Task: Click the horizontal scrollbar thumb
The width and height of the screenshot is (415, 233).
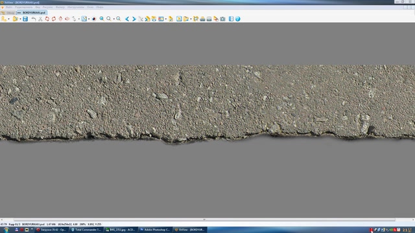Action: tap(204, 219)
